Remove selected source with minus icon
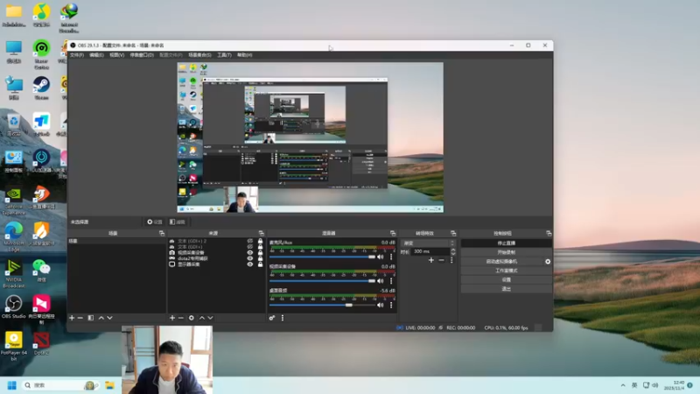This screenshot has height=394, width=700. 181,318
